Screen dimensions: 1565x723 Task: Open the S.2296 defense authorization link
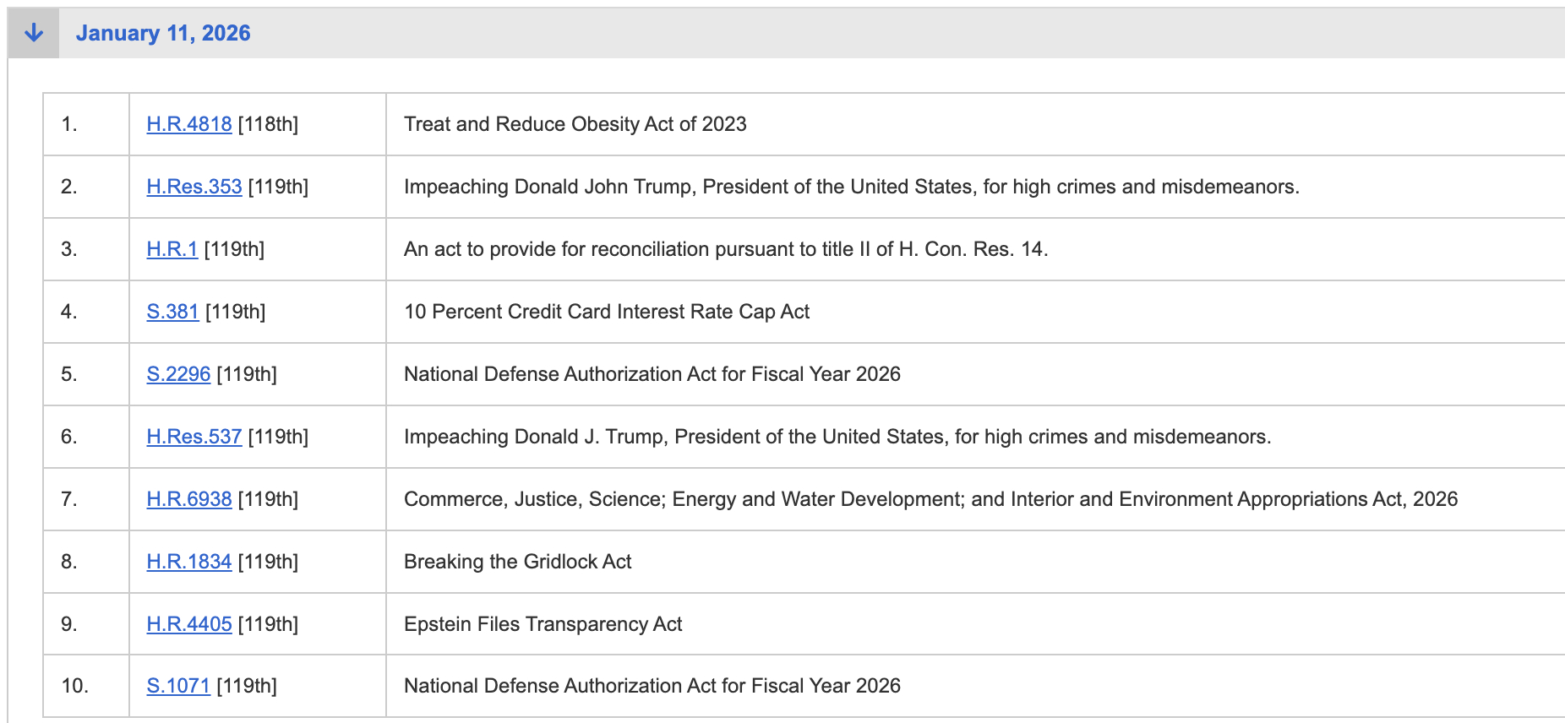178,374
